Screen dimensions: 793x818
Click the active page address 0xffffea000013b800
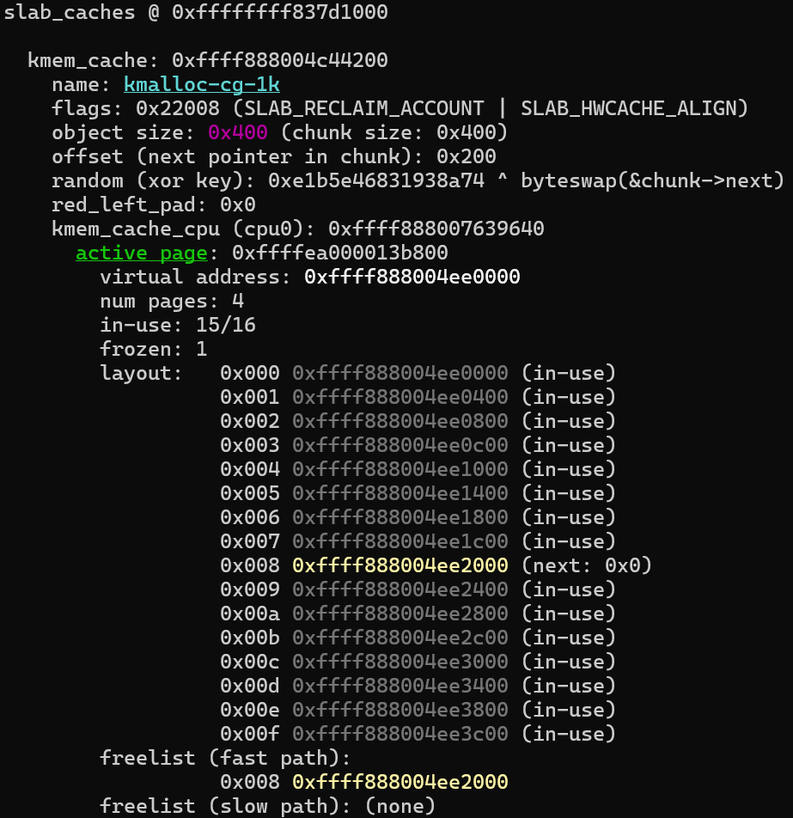pos(340,253)
